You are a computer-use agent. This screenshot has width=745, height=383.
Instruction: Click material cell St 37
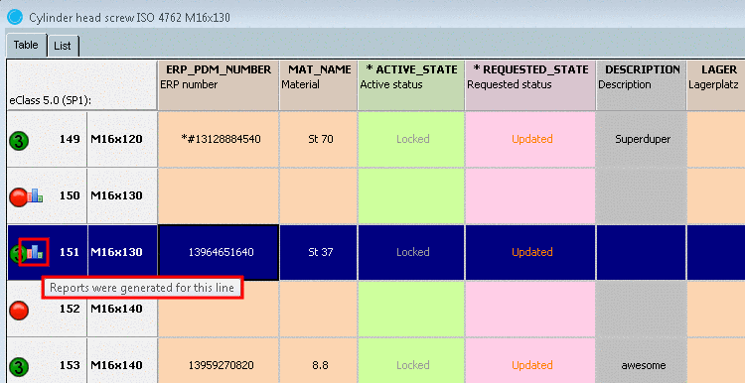click(318, 252)
